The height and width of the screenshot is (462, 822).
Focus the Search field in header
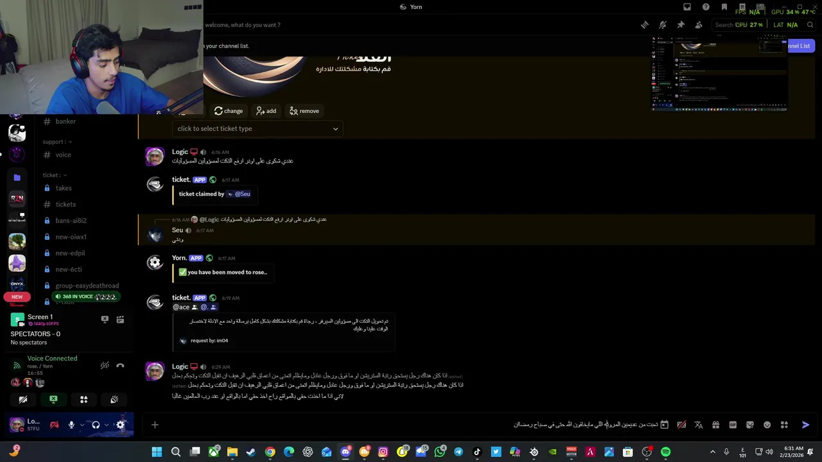click(x=764, y=25)
